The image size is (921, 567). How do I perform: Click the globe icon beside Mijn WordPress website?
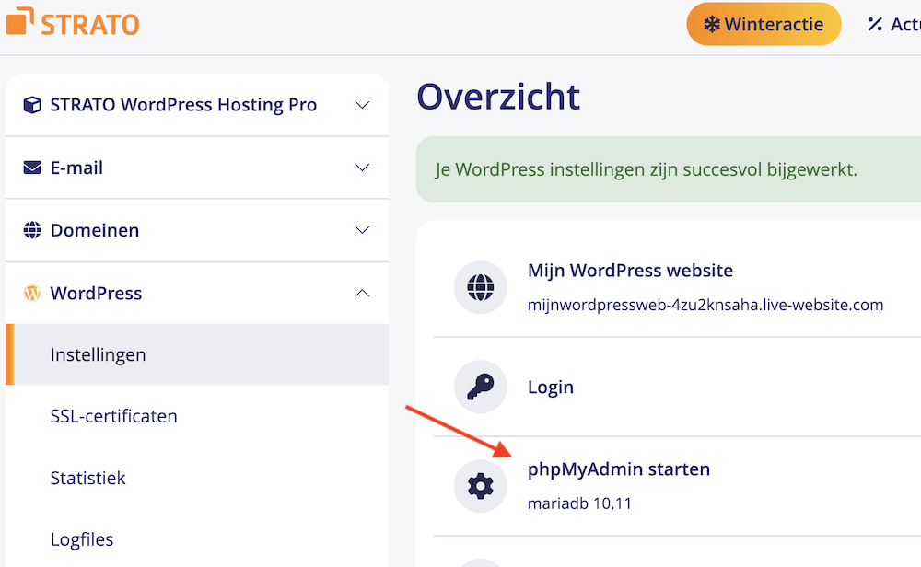480,286
